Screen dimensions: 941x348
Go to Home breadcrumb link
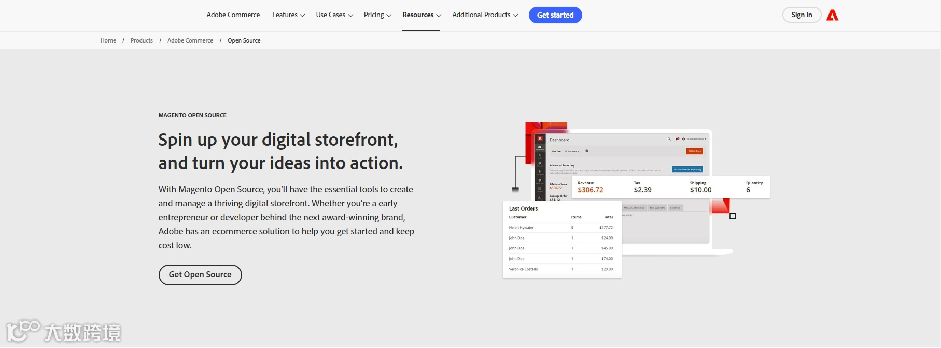(108, 40)
